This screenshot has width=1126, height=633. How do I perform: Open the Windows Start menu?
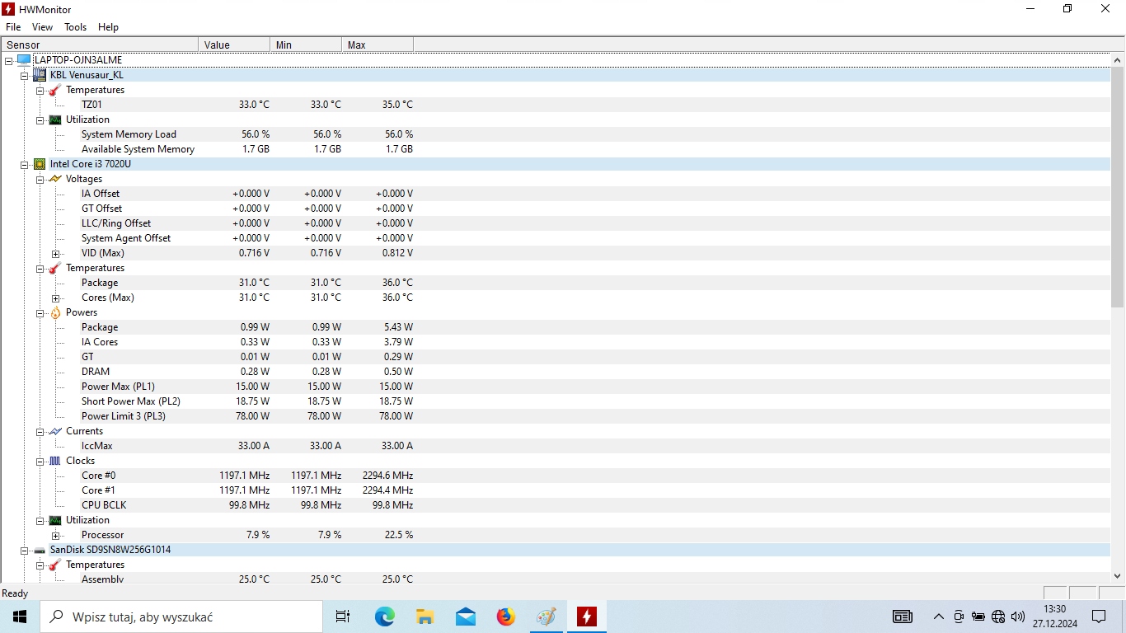tap(20, 617)
